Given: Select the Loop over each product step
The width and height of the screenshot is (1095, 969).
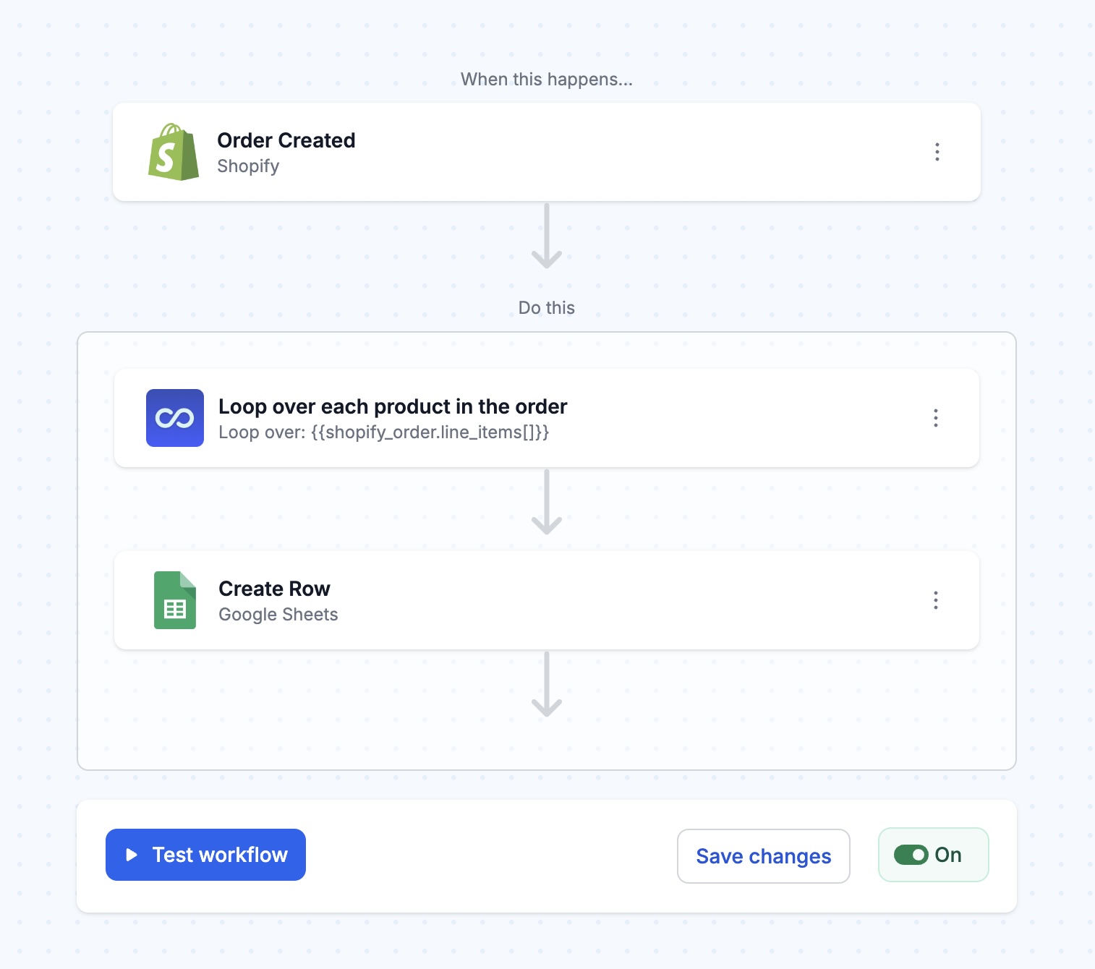Looking at the screenshot, I should tap(546, 418).
